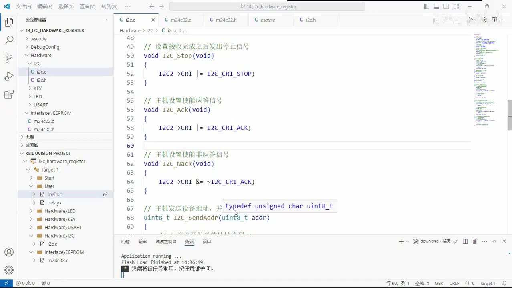Switch to the m24c02.c editor tab
The image size is (512, 288).
pos(181,20)
